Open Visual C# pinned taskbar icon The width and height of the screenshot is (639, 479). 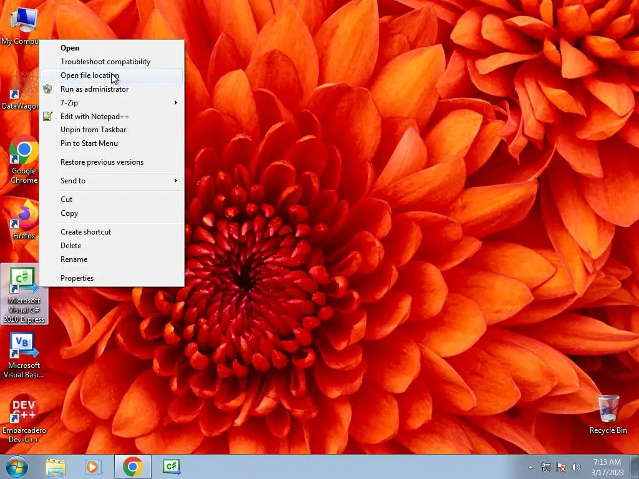172,467
